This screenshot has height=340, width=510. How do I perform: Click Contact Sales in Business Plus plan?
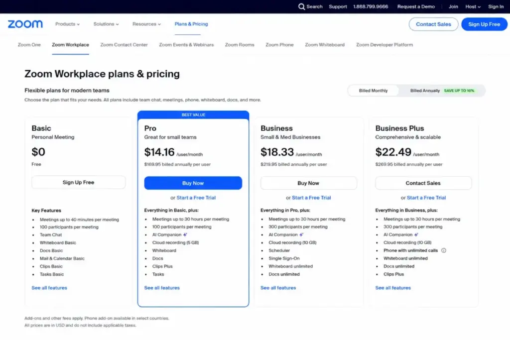pyautogui.click(x=423, y=183)
